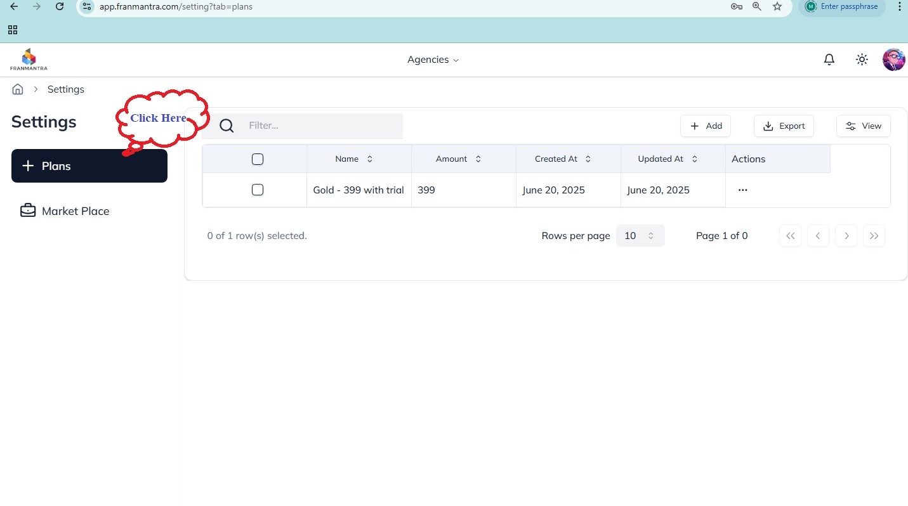Viewport: 908px width, 506px height.
Task: Select the Gold - 399 with trial row checkbox
Action: (258, 190)
